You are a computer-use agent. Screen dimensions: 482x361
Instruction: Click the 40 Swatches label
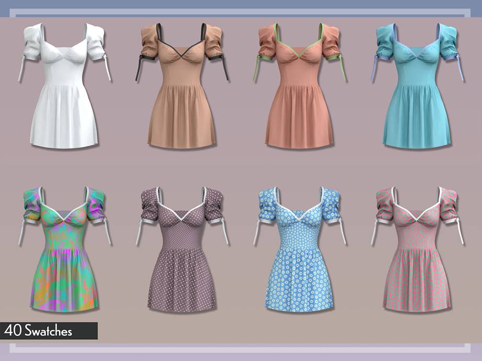click(x=38, y=331)
